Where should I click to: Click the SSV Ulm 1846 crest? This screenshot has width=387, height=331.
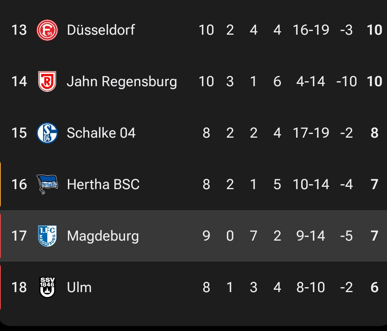pyautogui.click(x=47, y=287)
